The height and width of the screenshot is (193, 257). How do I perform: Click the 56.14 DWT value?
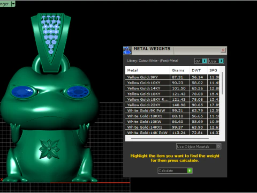pos(197,77)
